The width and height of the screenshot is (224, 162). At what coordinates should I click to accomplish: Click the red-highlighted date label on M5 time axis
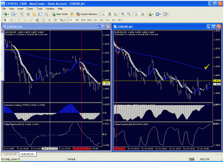point(81,149)
